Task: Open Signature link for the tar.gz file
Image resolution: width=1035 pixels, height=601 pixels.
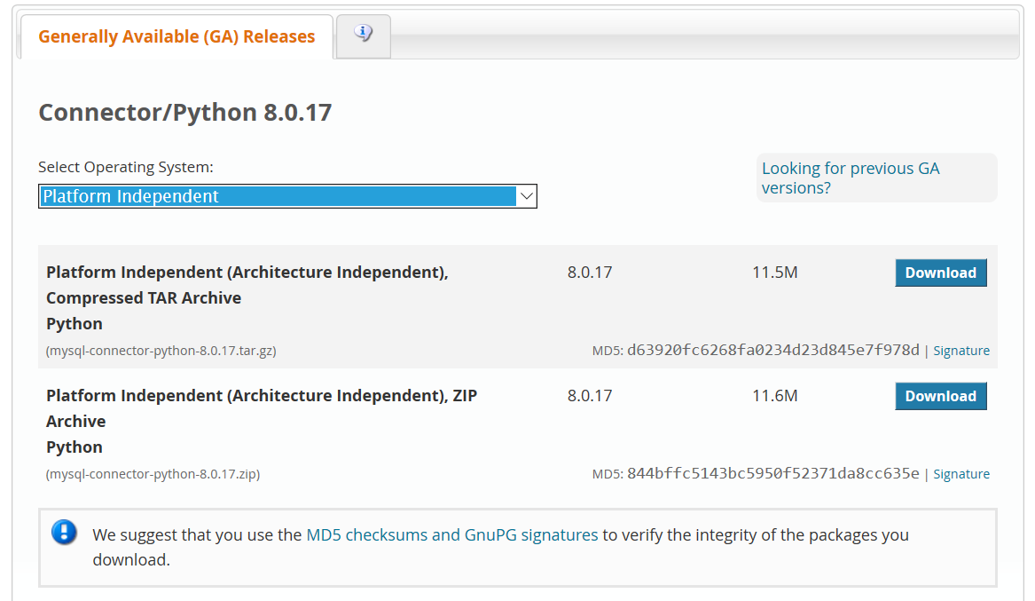Action: pyautogui.click(x=961, y=351)
